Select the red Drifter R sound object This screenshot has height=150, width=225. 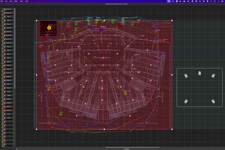(x=164, y=42)
